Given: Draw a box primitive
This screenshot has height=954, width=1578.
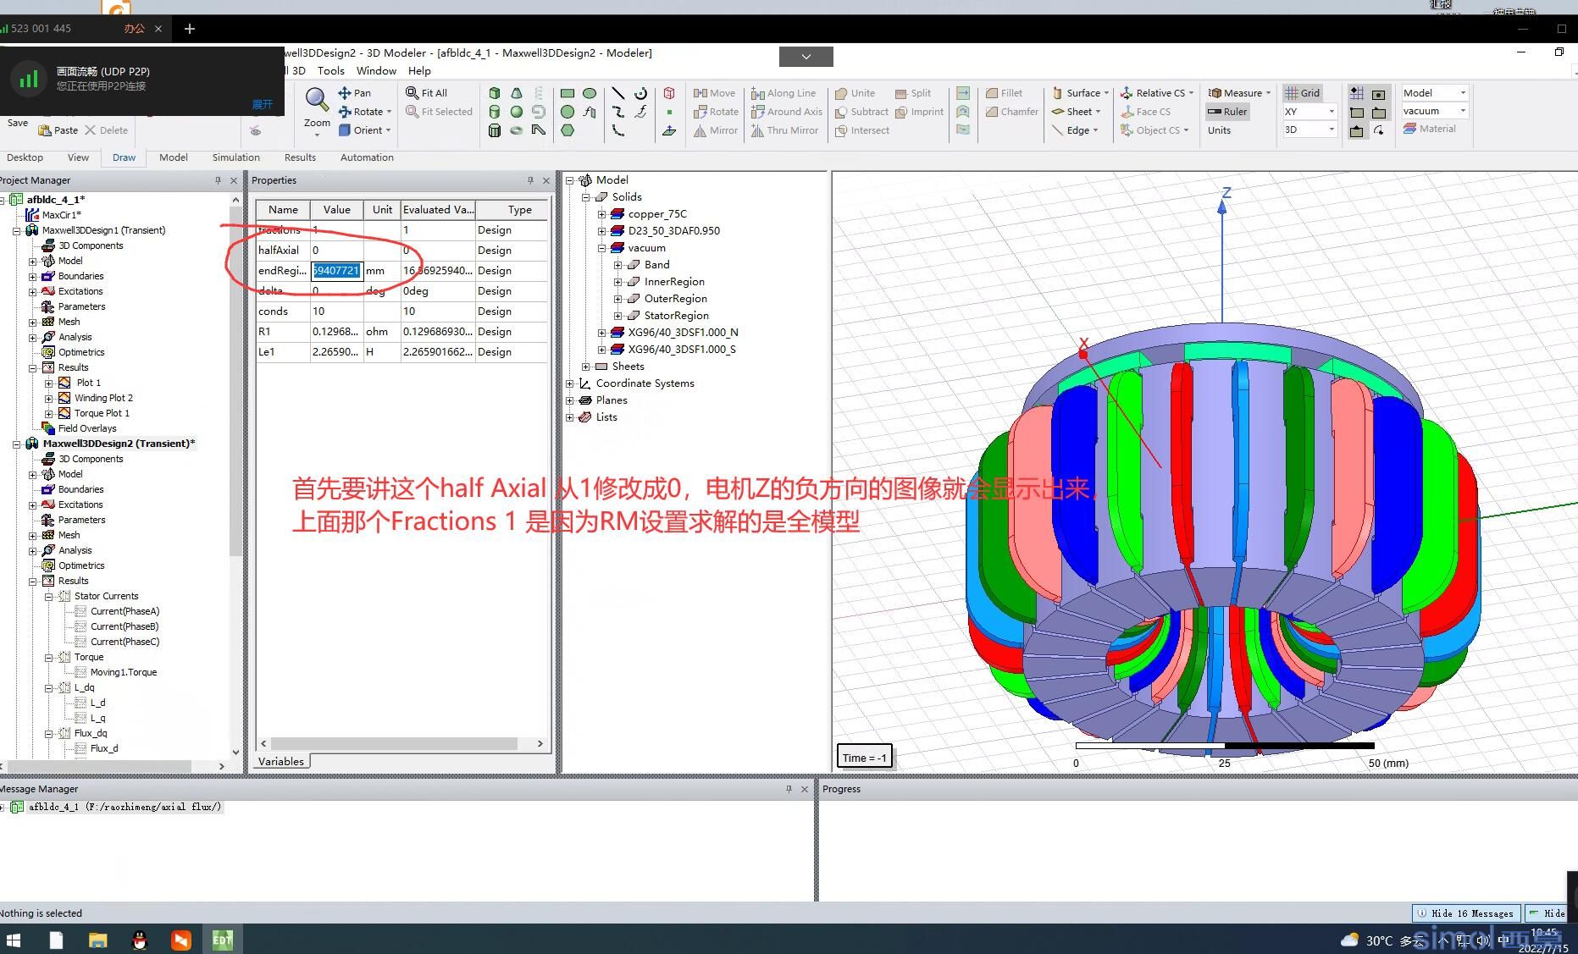Looking at the screenshot, I should [495, 93].
